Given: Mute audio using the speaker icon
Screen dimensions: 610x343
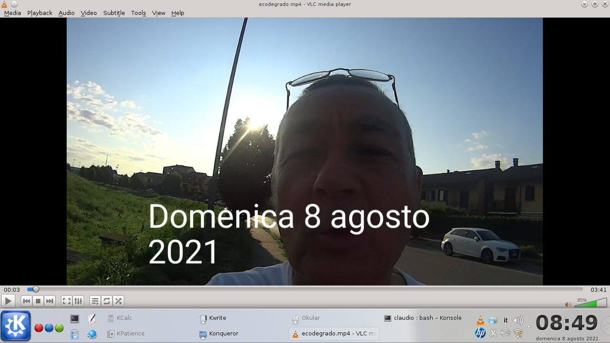Looking at the screenshot, I should pos(568,304).
